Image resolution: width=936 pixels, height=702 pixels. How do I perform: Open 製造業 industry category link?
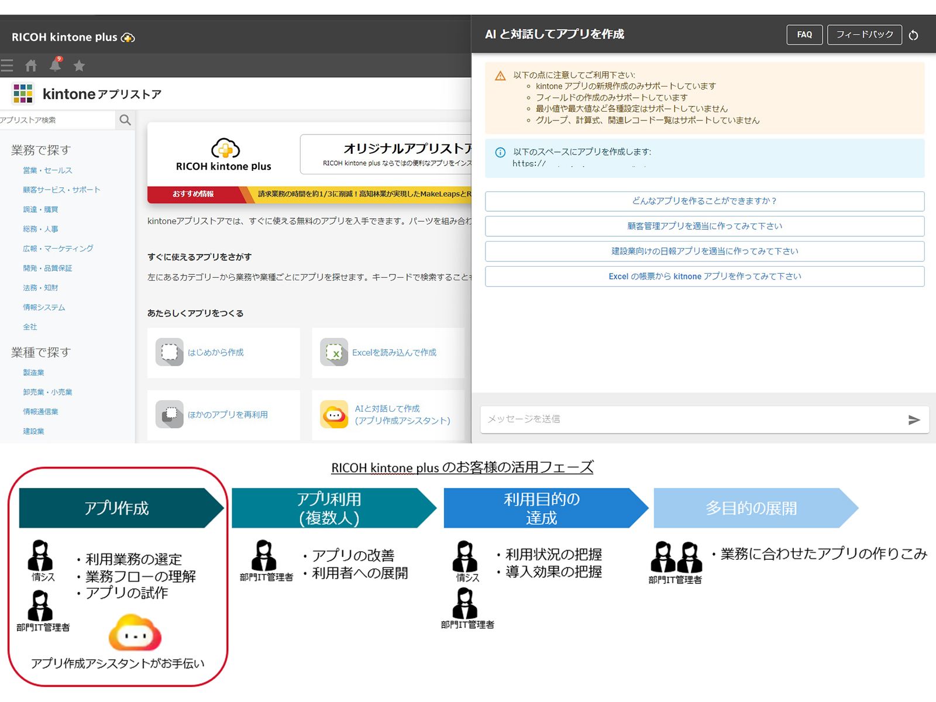33,373
